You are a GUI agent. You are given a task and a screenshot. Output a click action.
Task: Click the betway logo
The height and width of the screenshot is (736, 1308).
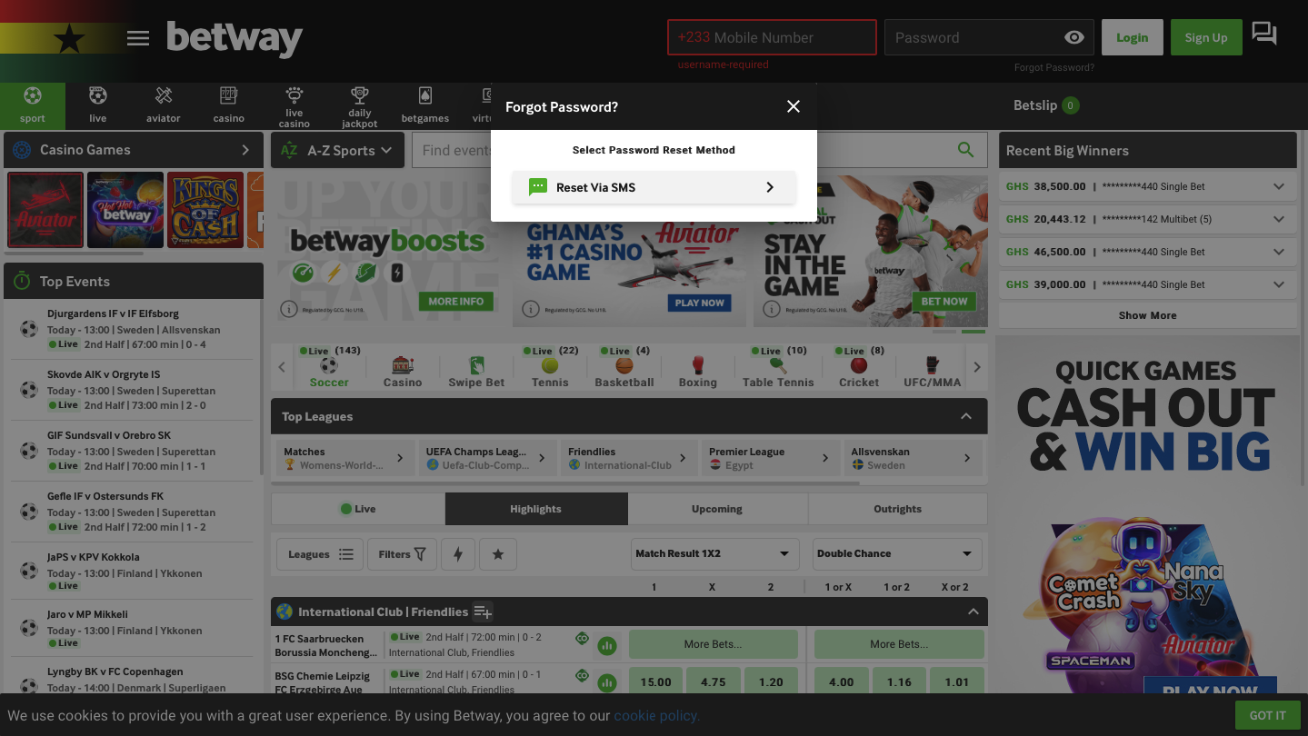(x=235, y=38)
